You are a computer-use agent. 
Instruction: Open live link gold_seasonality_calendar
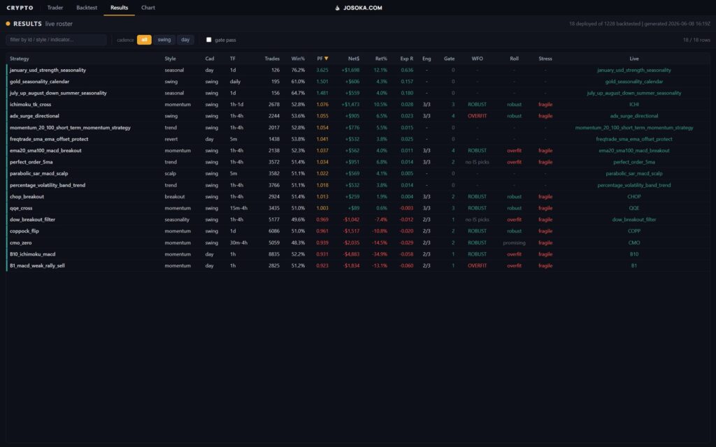coord(633,82)
